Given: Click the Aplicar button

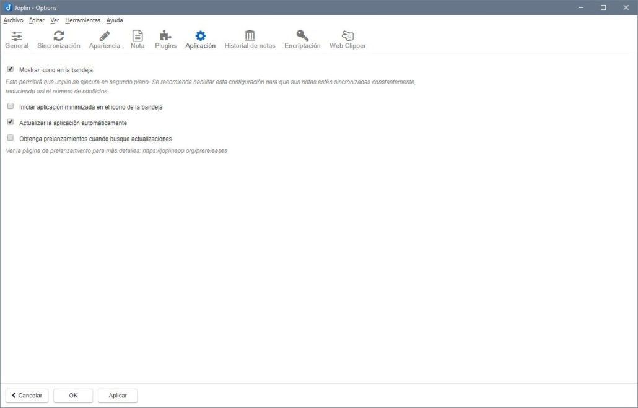Looking at the screenshot, I should pyautogui.click(x=118, y=396).
